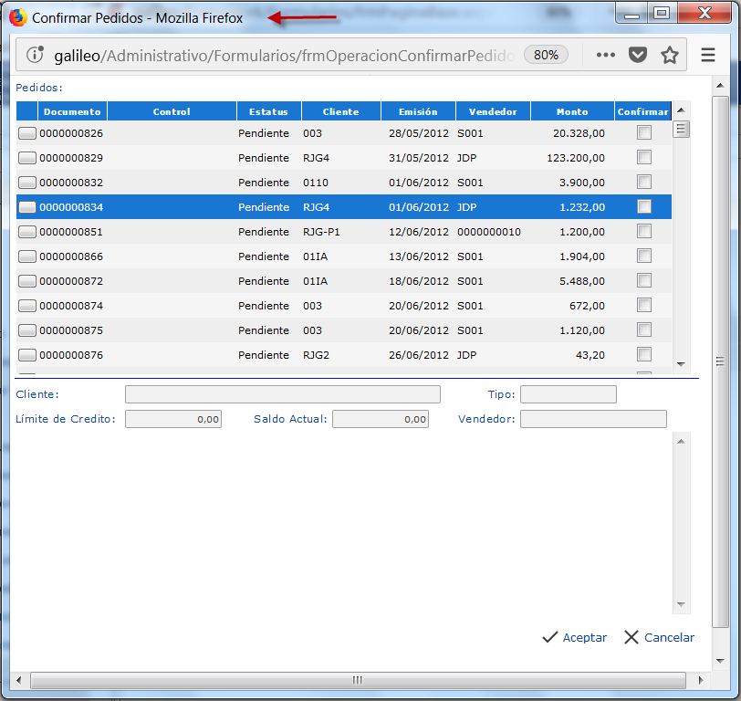Screen dimensions: 741x701
Task: Click the 80% zoom level indicator
Action: click(546, 55)
